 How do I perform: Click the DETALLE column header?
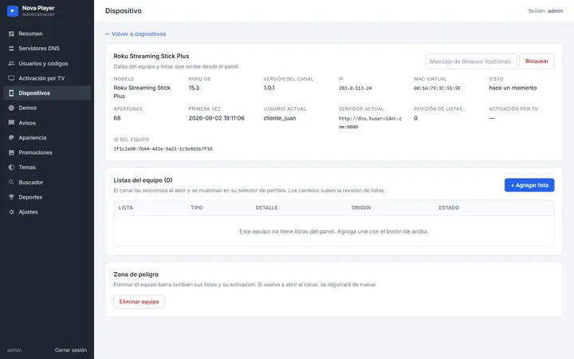(266, 207)
